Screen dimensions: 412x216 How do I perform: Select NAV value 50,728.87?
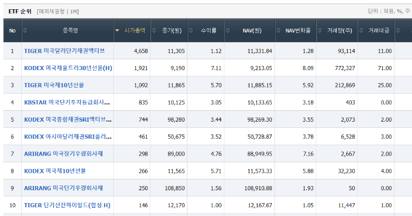coord(260,137)
